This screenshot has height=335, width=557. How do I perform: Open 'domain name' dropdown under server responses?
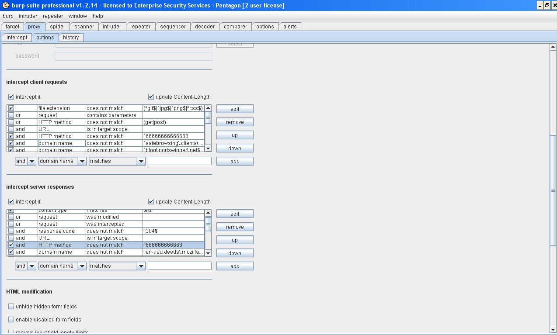pos(82,266)
